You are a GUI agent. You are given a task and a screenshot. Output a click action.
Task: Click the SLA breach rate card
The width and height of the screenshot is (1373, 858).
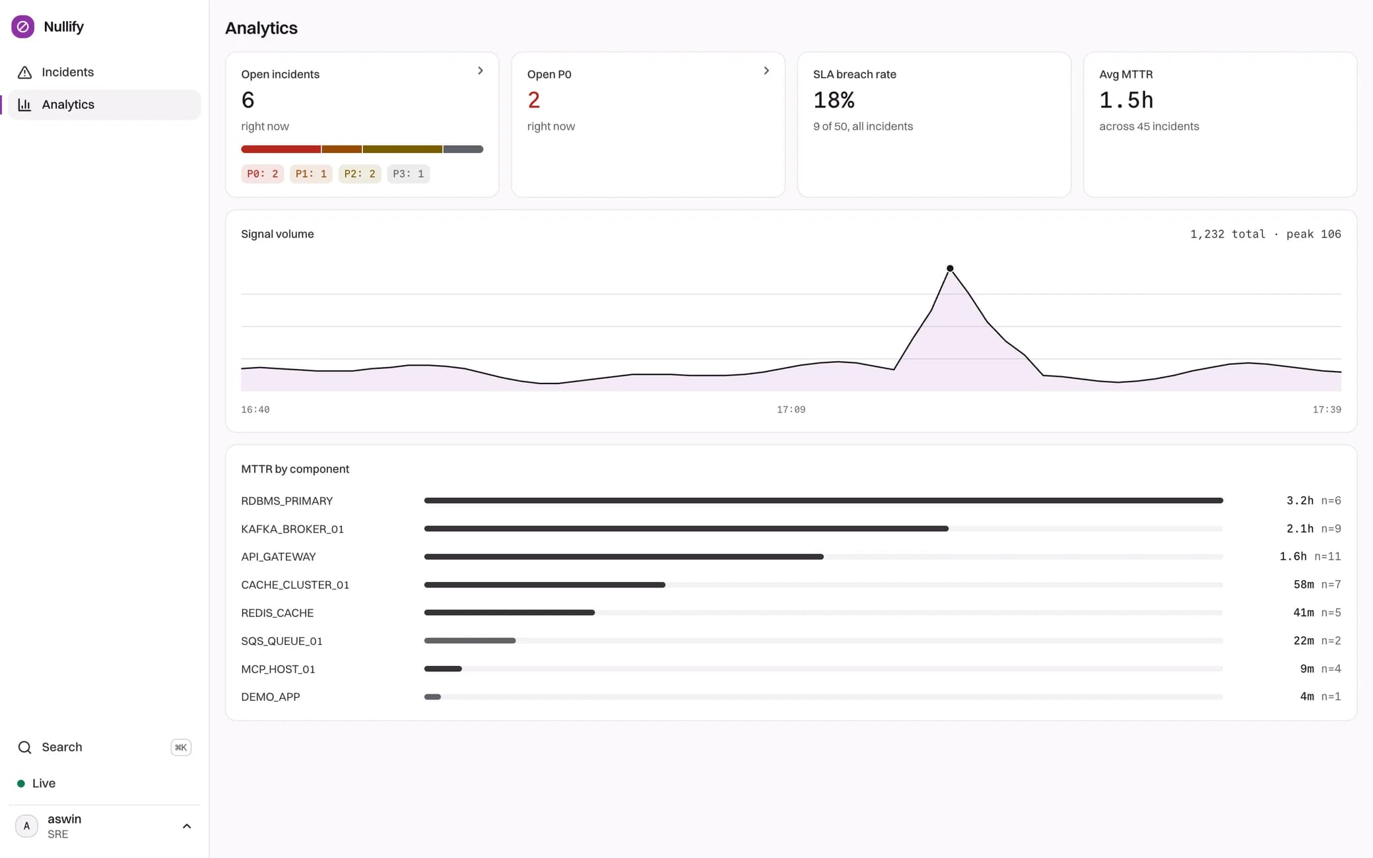tap(934, 125)
